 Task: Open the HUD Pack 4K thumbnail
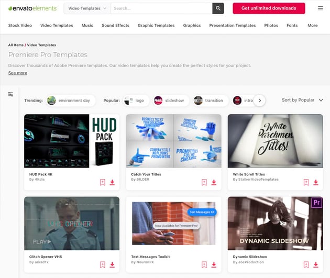coord(72,141)
